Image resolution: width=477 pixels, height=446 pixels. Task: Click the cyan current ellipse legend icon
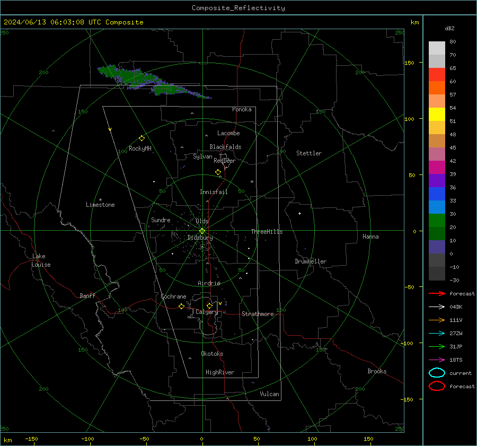(437, 373)
